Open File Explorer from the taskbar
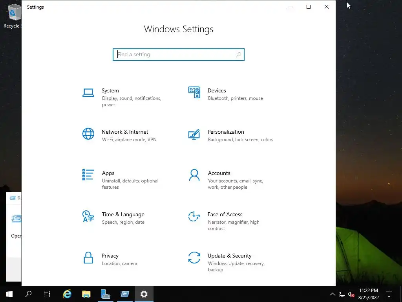Image resolution: width=402 pixels, height=302 pixels. pos(86,294)
